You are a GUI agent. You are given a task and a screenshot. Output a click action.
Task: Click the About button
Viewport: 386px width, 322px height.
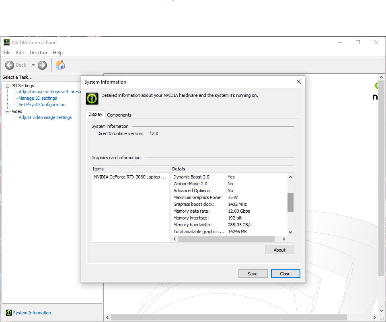tap(279, 250)
